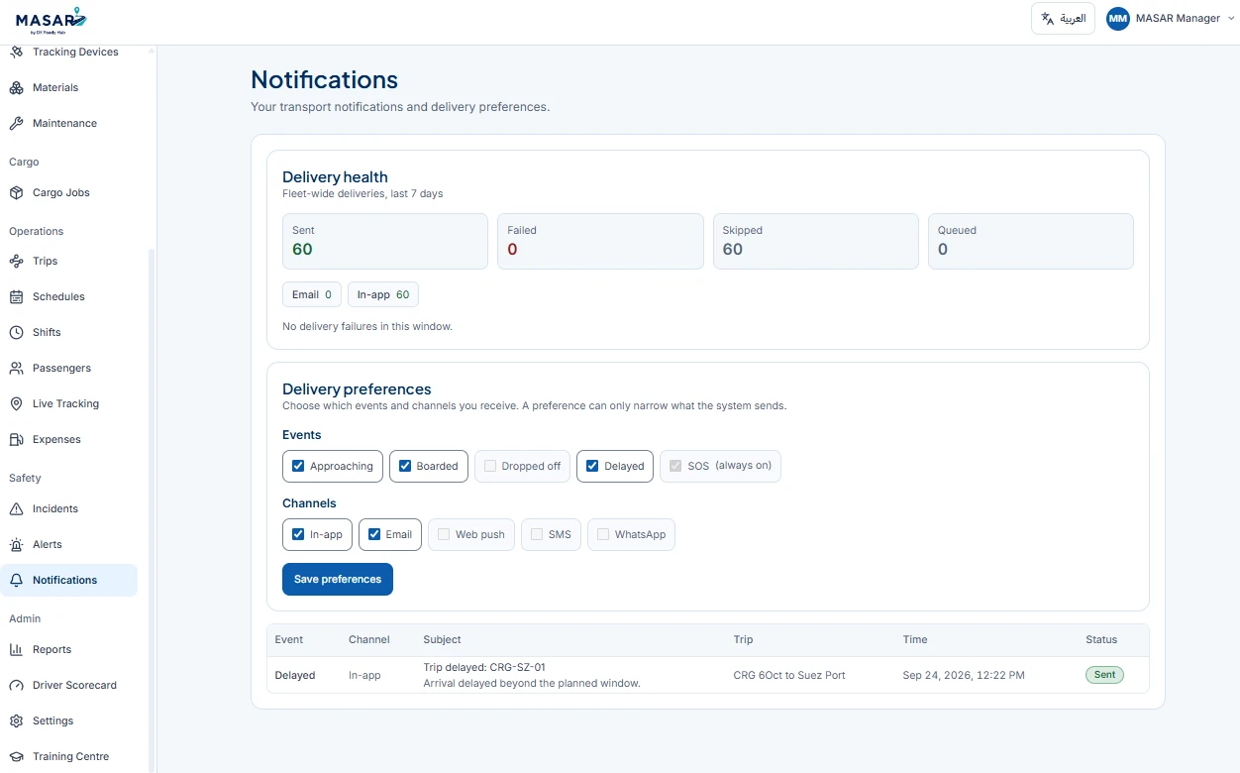Click the 'Trip delayed: CRG-SZ-01' subject
1240x773 pixels.
(x=484, y=667)
